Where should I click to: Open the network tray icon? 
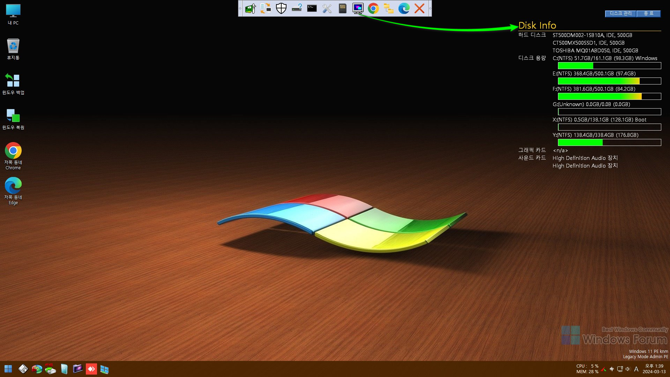[x=620, y=369]
